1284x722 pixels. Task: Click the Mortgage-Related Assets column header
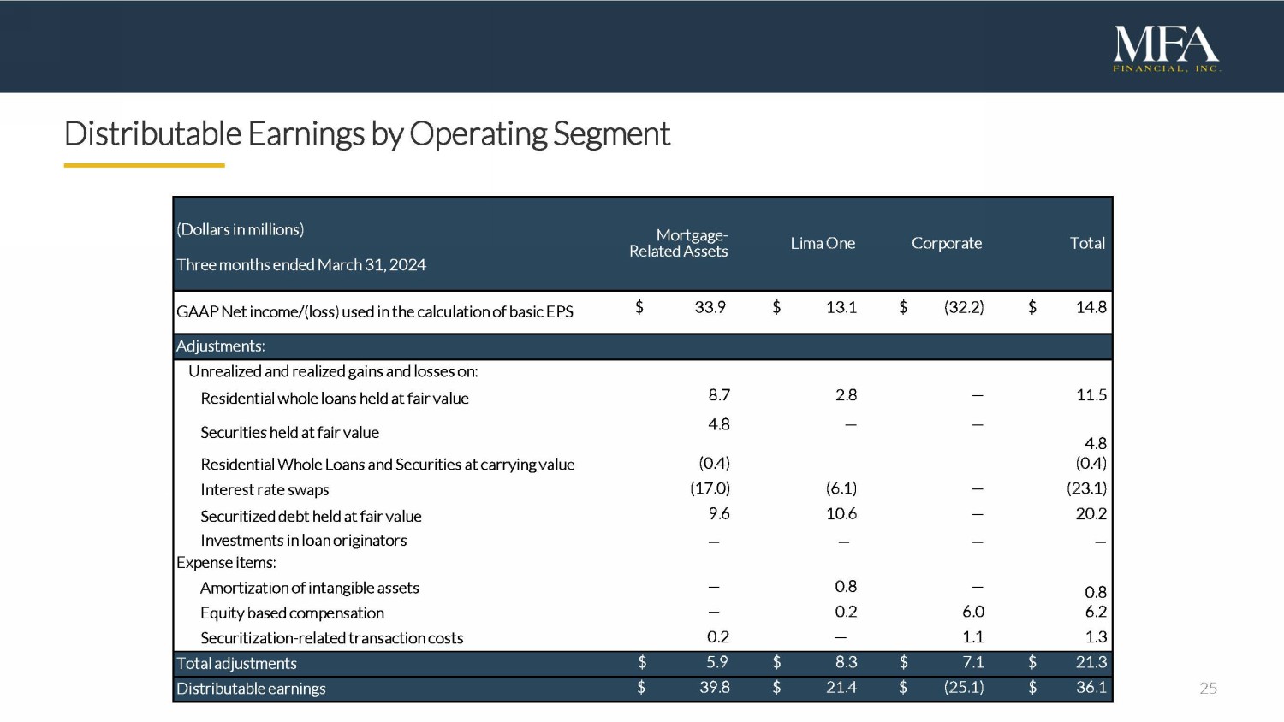(678, 243)
